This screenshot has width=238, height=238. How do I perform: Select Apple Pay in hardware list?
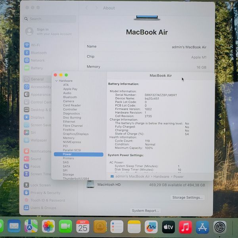pos(70,89)
